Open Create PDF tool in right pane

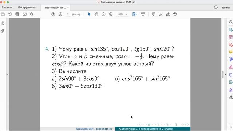pos(230,44)
